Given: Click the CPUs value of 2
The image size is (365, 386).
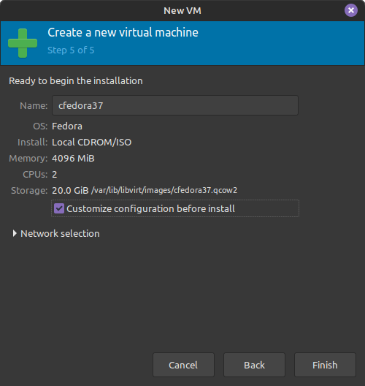Looking at the screenshot, I should click(55, 174).
